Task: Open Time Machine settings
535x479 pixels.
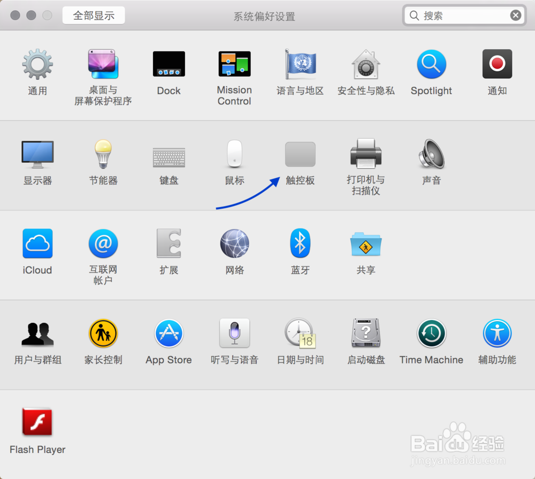Action: click(x=431, y=333)
